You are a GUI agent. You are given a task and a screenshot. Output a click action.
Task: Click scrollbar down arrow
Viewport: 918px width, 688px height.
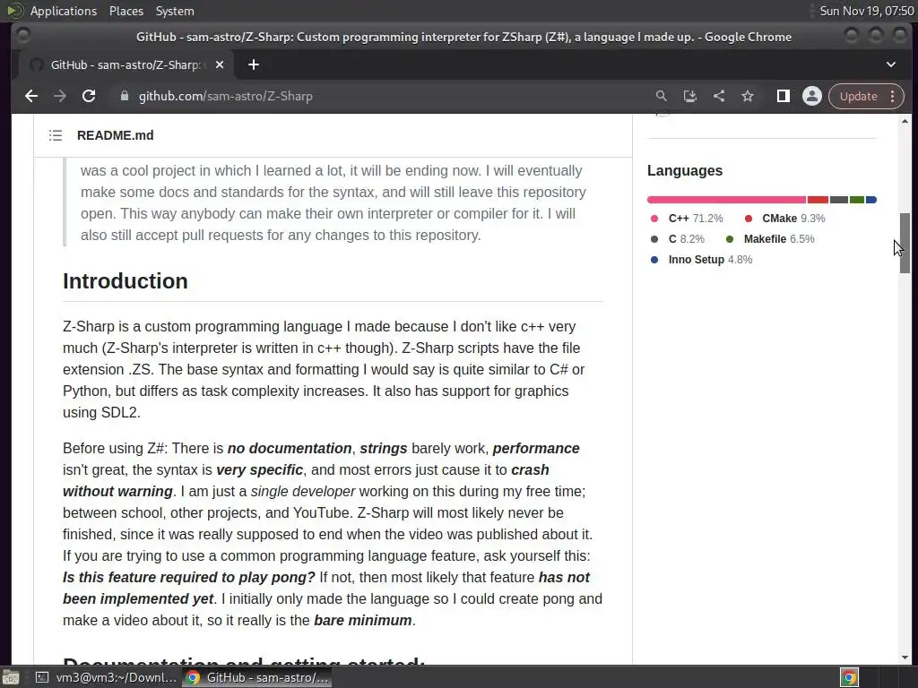point(905,657)
